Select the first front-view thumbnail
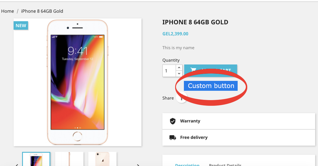The width and height of the screenshot is (318, 166). [x=36, y=159]
